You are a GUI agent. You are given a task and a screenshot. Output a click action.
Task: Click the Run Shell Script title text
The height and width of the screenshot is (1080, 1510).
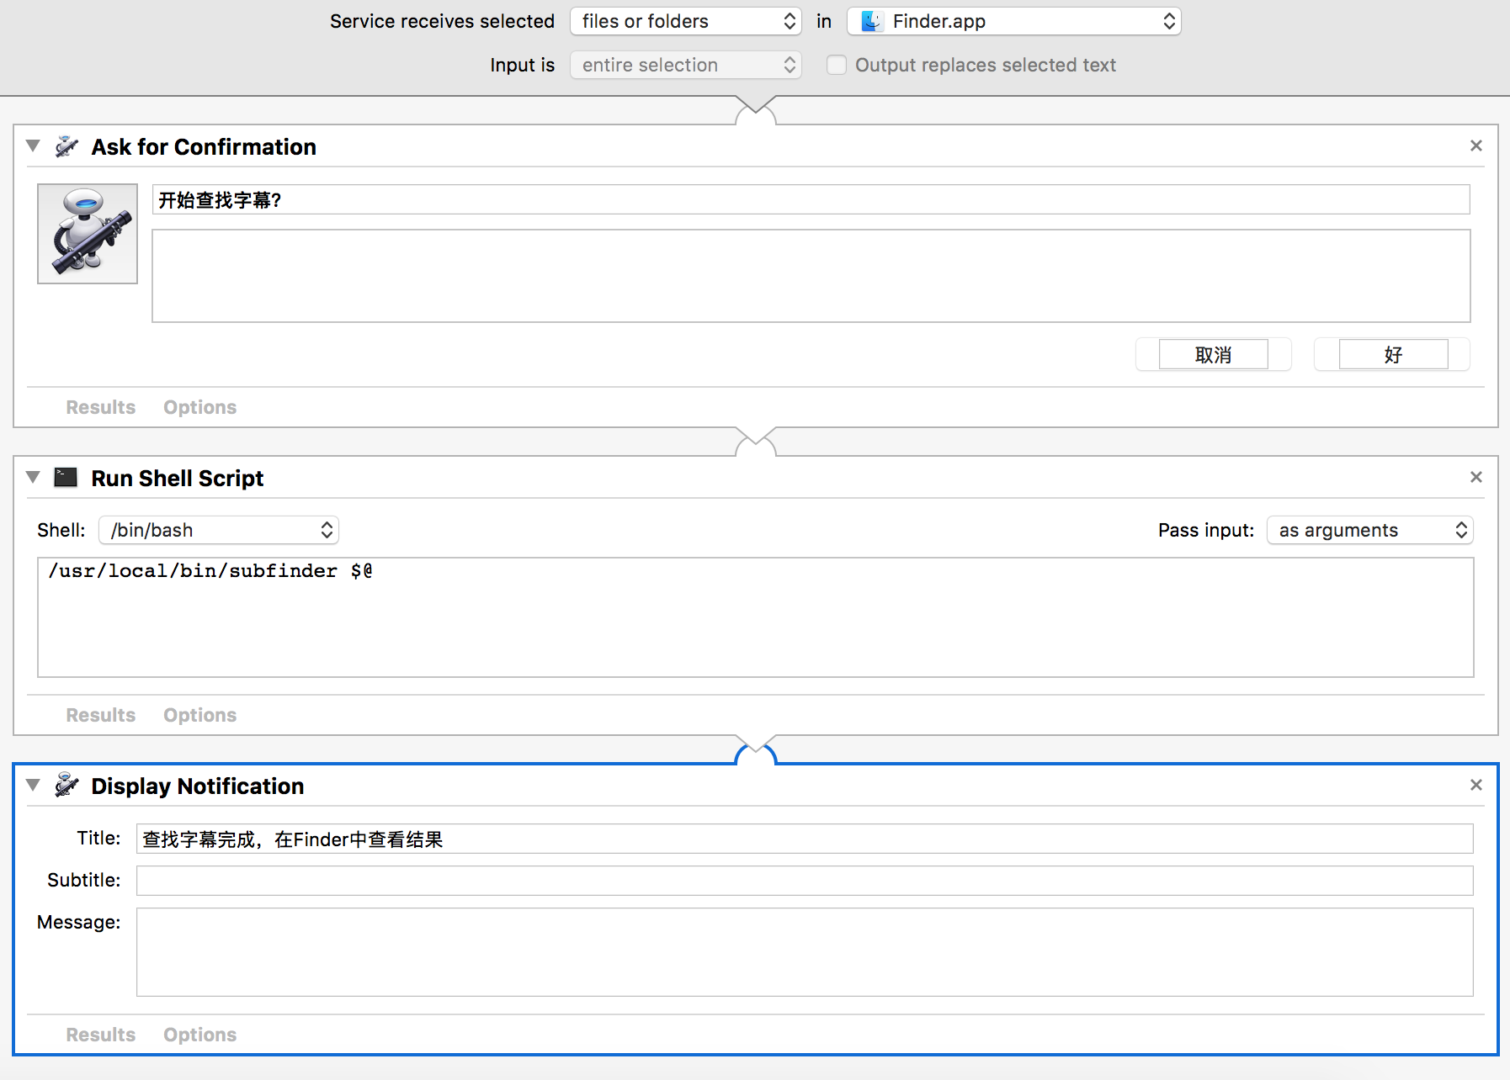coord(178,479)
